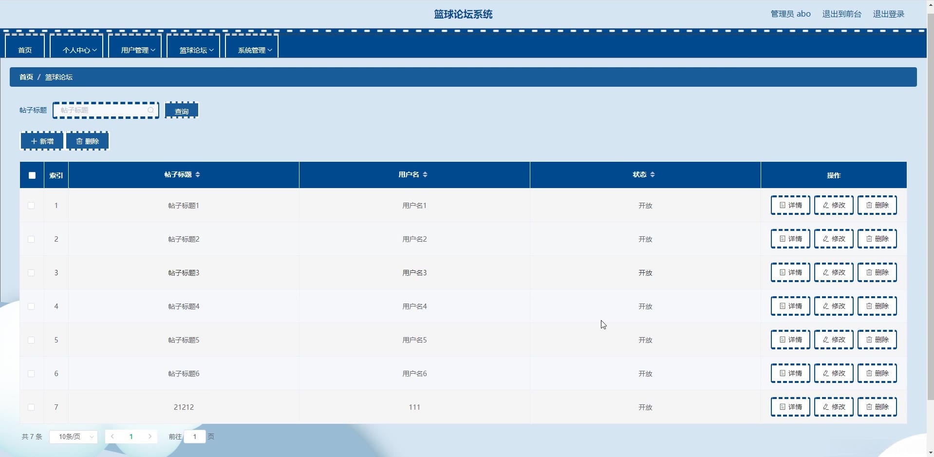This screenshot has width=934, height=457.
Task: Sort 状态 column using its sort arrows
Action: (653, 174)
